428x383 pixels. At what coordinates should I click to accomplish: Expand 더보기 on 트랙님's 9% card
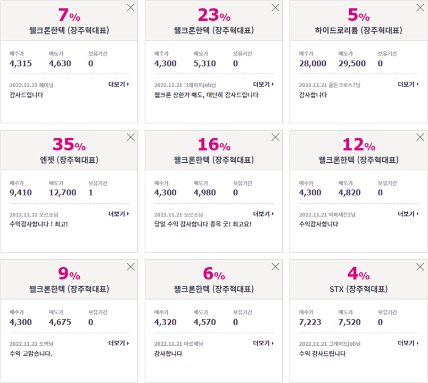(119, 343)
